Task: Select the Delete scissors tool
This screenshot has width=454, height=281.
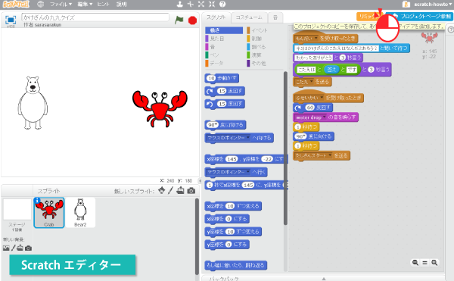Action: pos(191,4)
